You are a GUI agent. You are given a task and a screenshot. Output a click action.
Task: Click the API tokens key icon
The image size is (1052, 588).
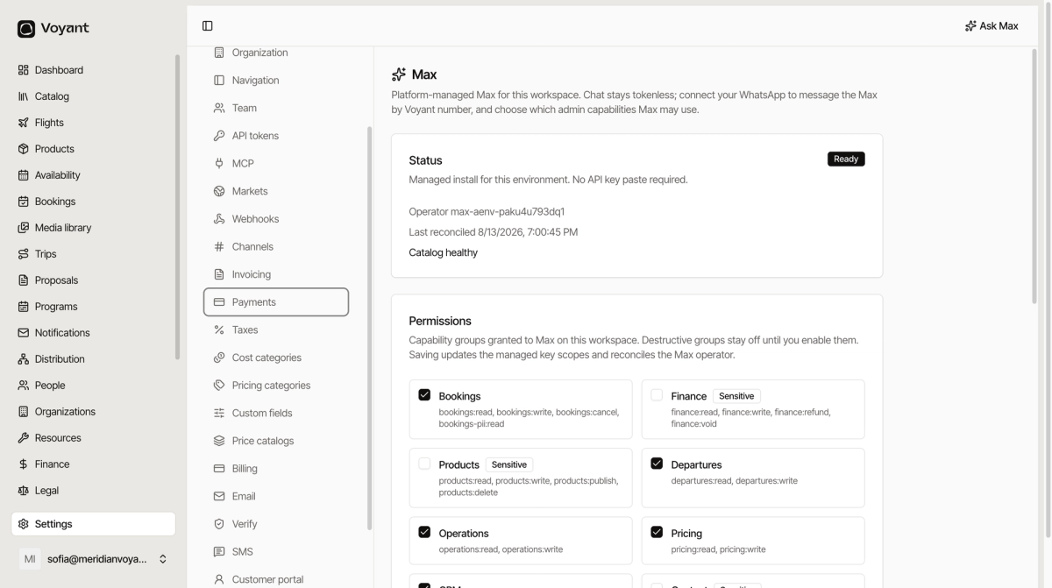(x=219, y=136)
